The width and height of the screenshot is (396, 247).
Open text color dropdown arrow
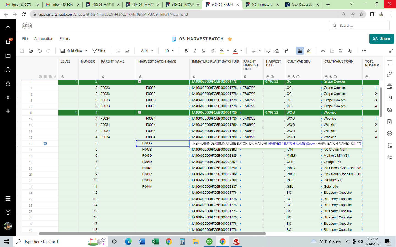[x=241, y=51]
